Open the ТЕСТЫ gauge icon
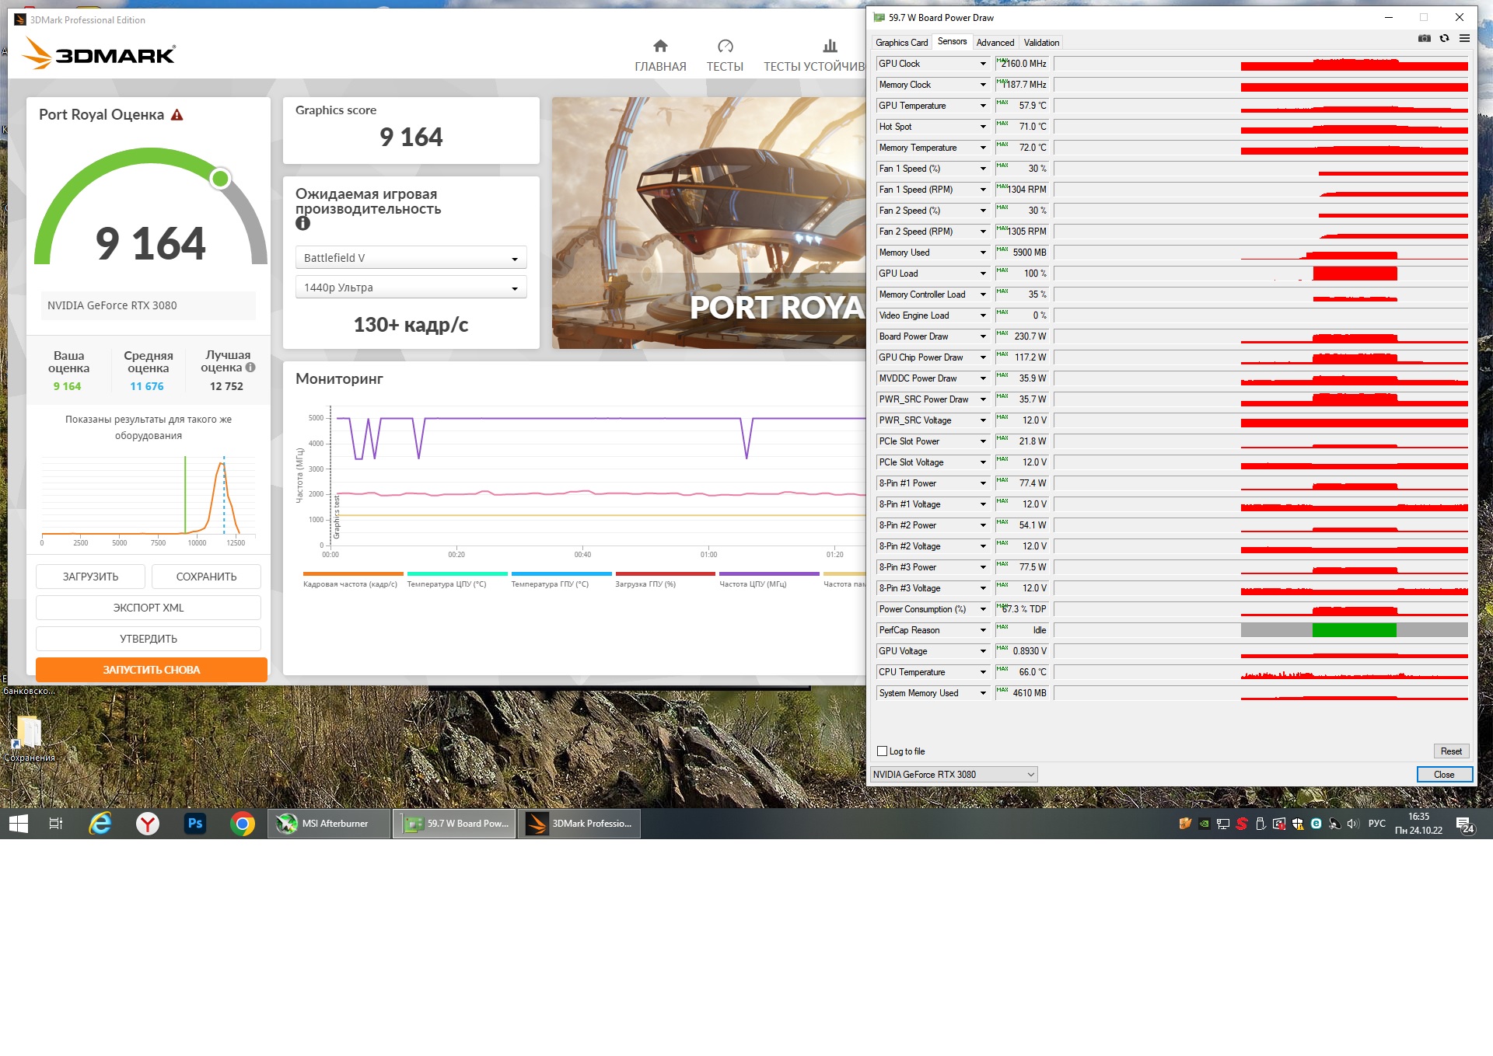 pyautogui.click(x=725, y=47)
